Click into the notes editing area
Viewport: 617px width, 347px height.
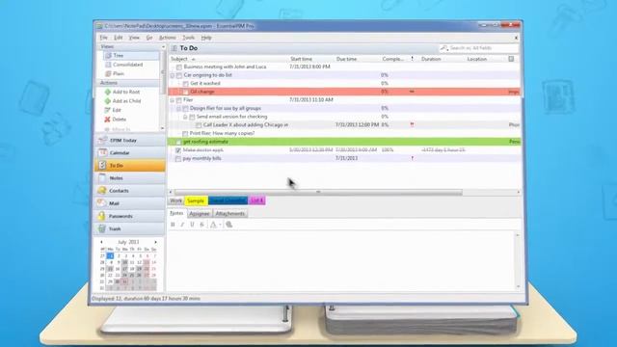click(341, 260)
